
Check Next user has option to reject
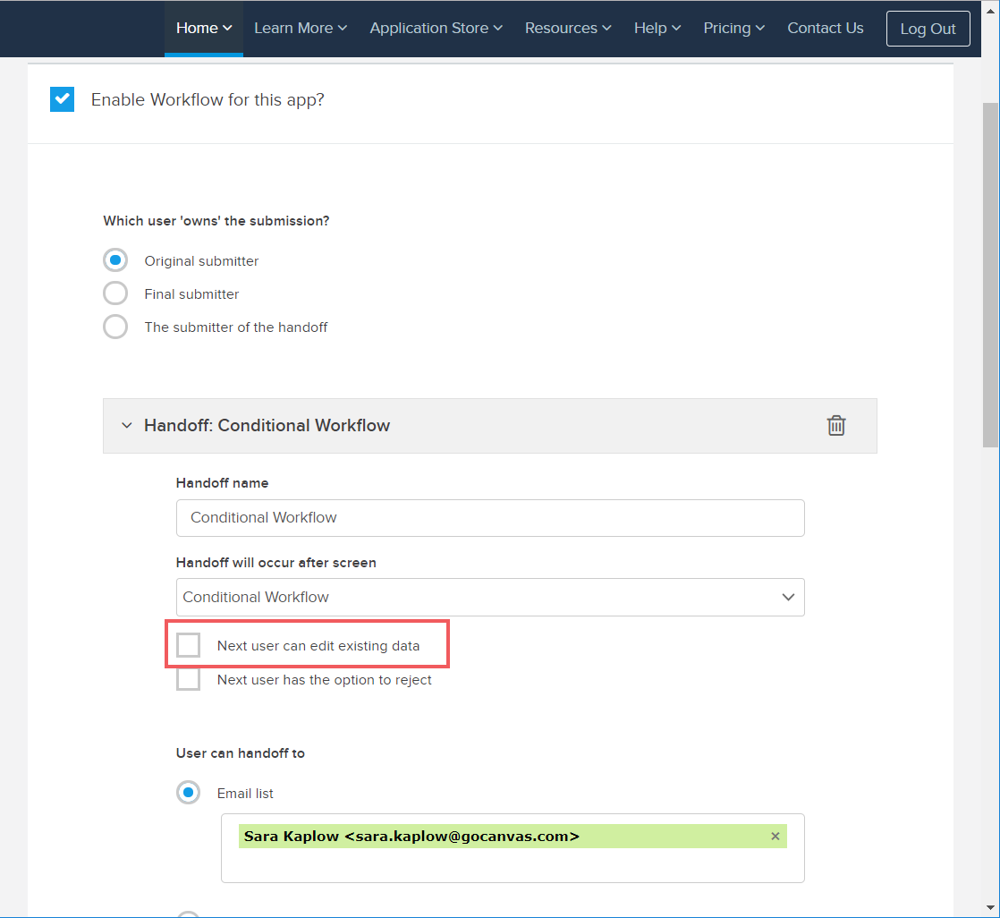pyautogui.click(x=189, y=680)
